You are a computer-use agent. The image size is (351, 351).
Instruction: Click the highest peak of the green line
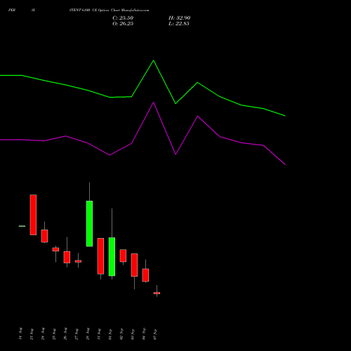click(x=154, y=60)
